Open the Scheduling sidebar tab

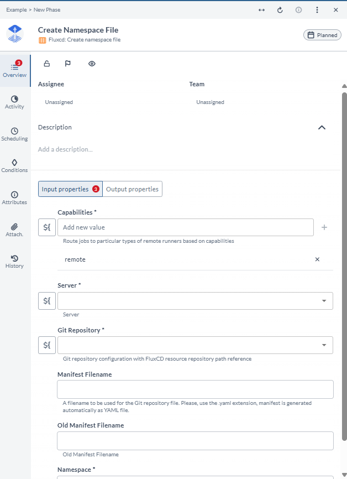14,134
